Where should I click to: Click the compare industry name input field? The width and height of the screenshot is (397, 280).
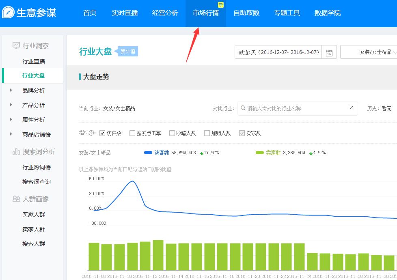click(x=296, y=108)
